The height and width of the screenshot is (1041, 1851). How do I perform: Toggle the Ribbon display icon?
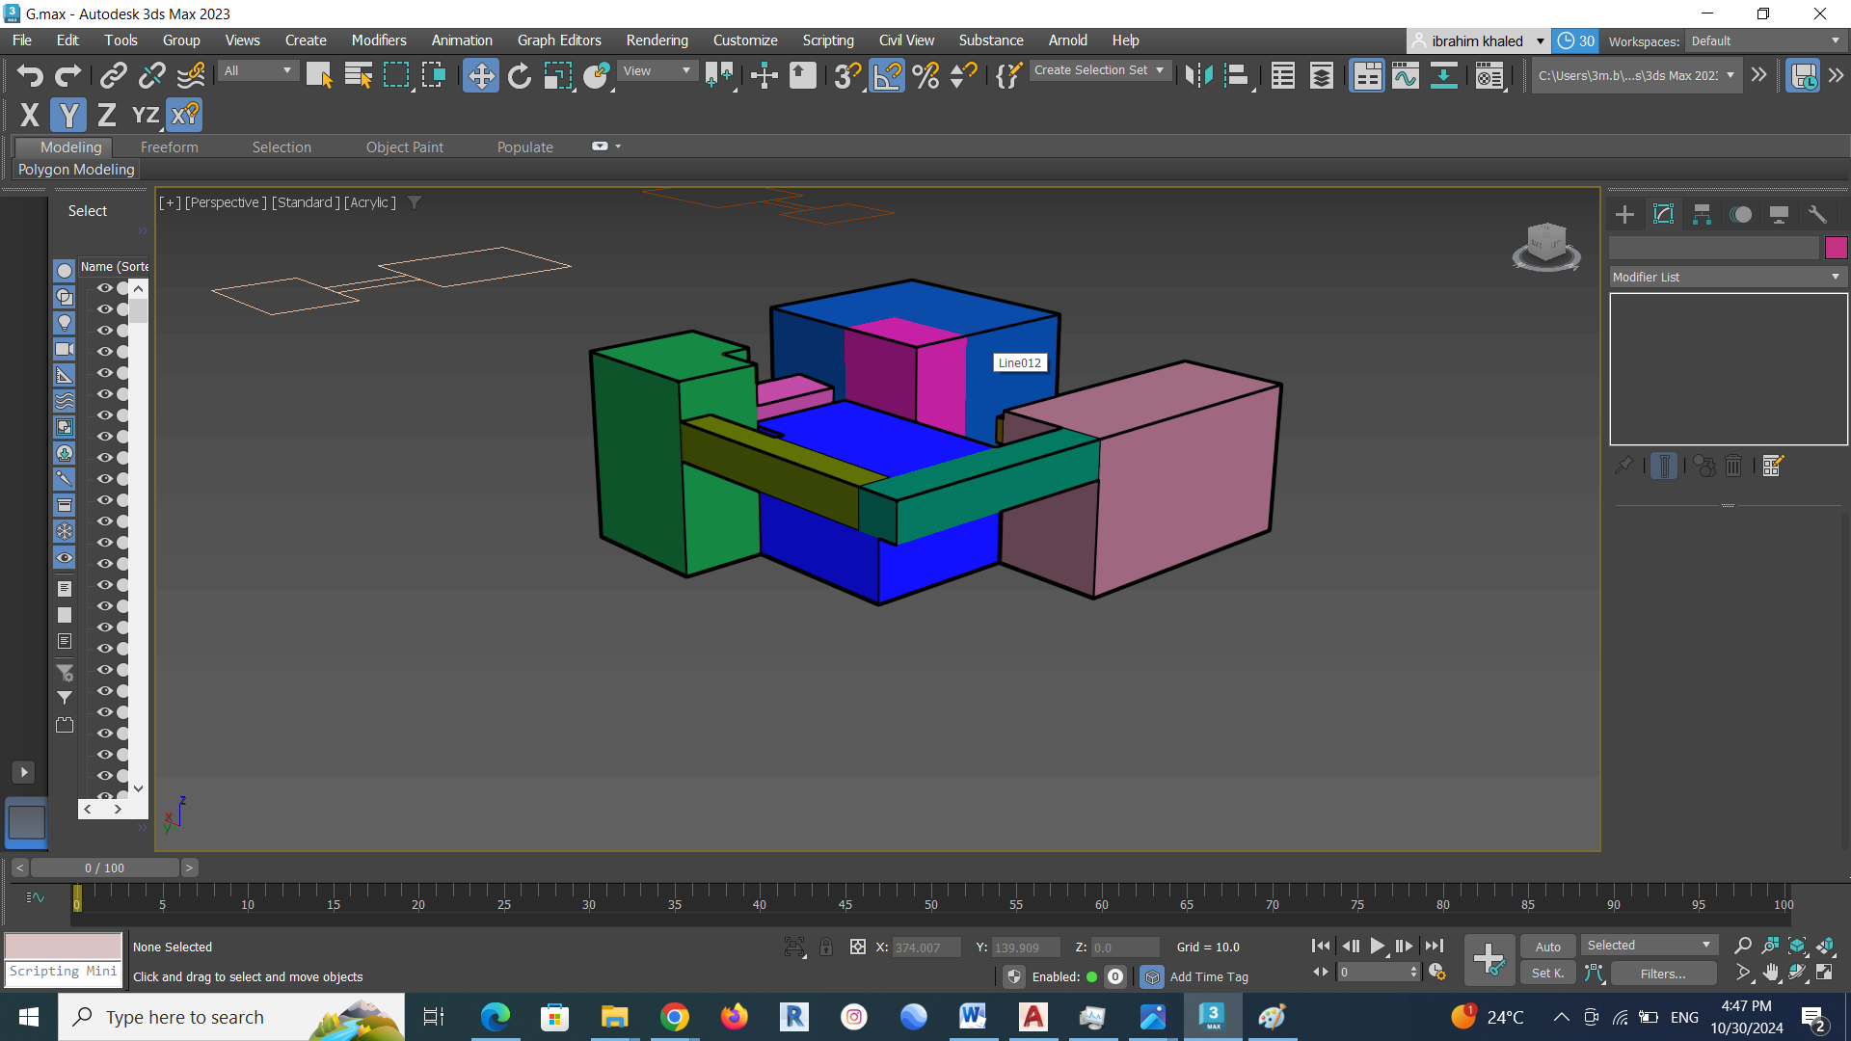point(1367,75)
